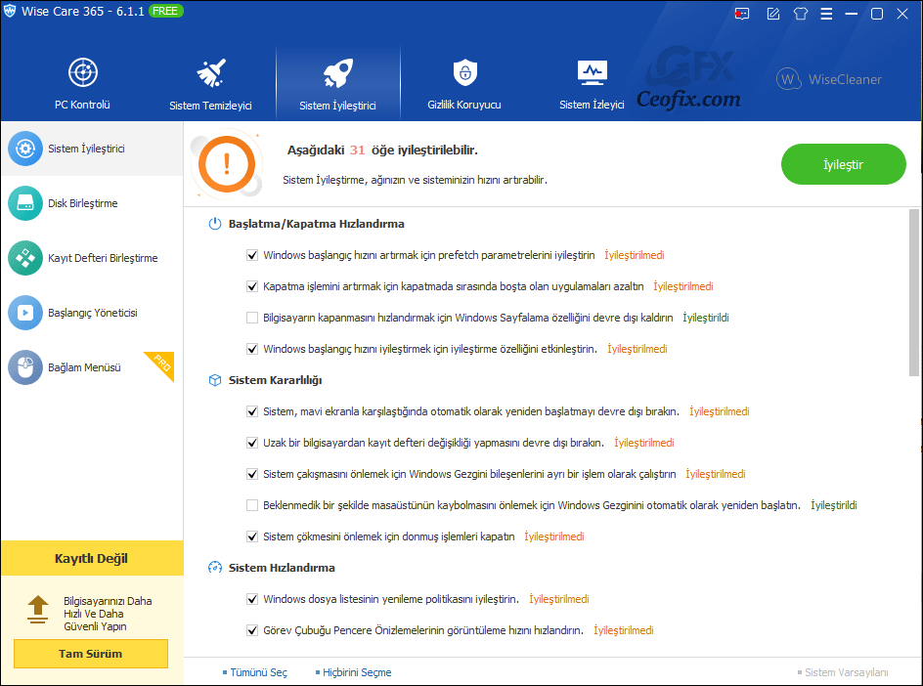
Task: Click İyileştirildi status on Windows Gezginini yeniden başlatın row
Action: 834,505
